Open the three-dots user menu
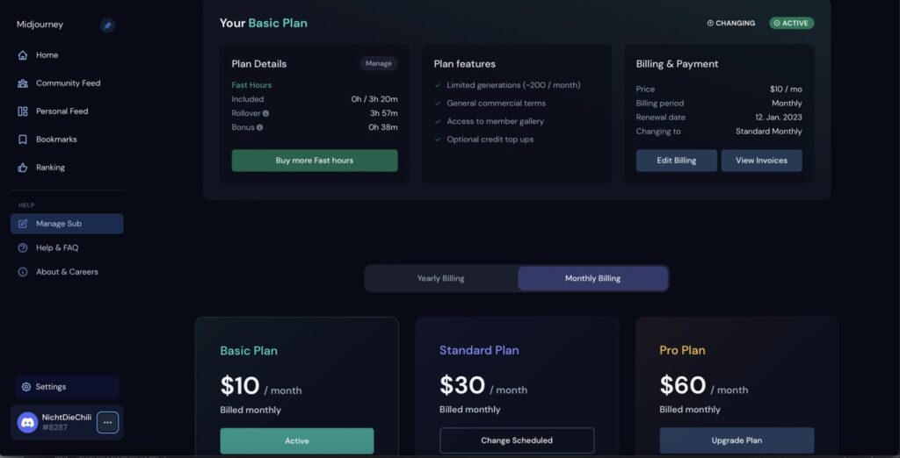This screenshot has width=900, height=458. coord(107,422)
